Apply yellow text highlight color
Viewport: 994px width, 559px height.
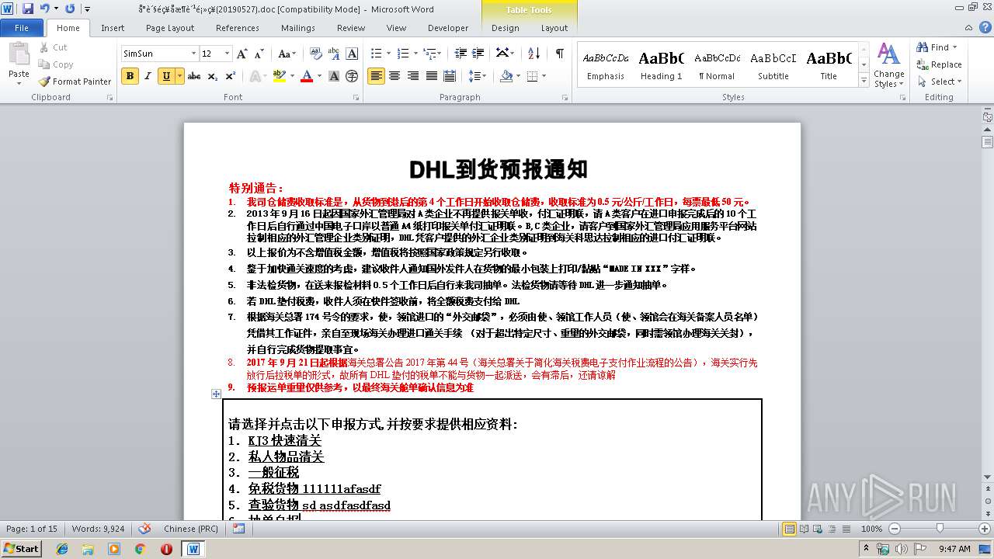279,76
